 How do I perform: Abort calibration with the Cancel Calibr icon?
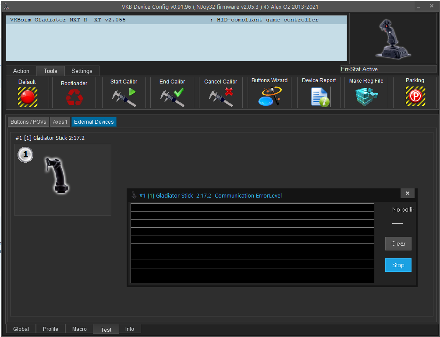point(221,97)
